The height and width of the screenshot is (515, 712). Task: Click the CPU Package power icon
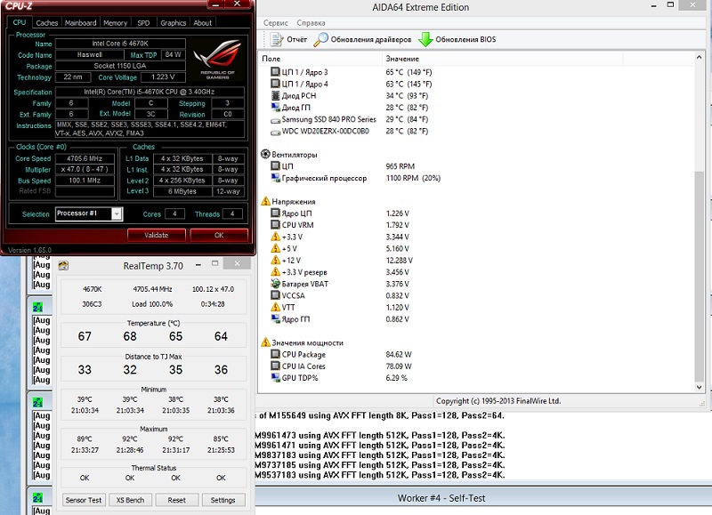coord(275,354)
